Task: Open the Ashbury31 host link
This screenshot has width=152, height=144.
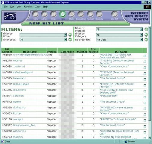Action: click(x=19, y=131)
